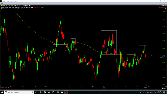The width and height of the screenshot is (167, 94).
Task: Click the Sell link at chart bottom
Action: 6,87
